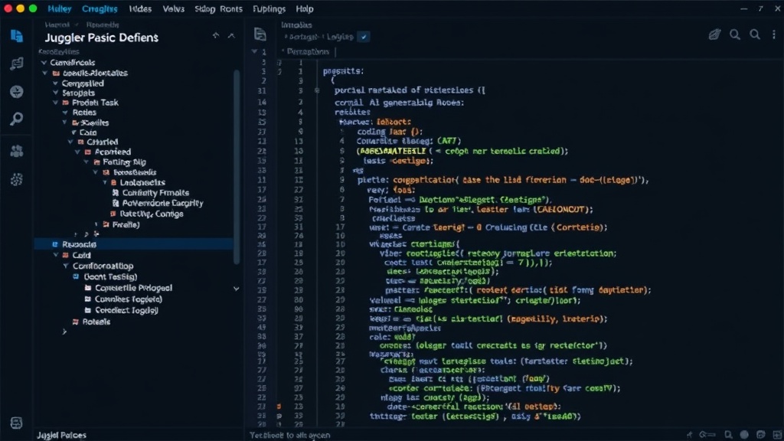Click the blue icon beside (Jeent Tesbig)
The width and height of the screenshot is (784, 441).
click(x=76, y=276)
